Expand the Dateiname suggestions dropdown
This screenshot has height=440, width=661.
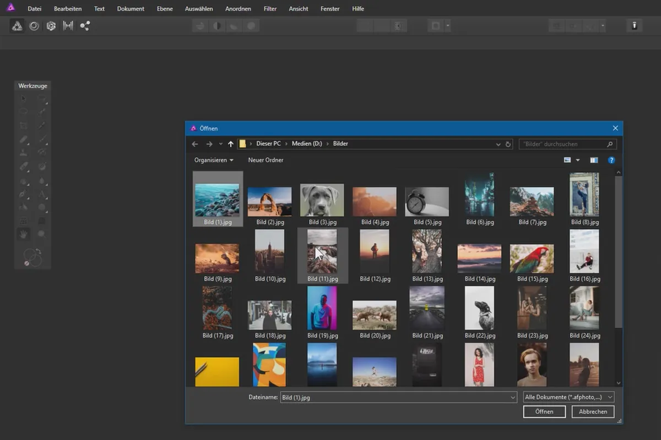coord(513,397)
